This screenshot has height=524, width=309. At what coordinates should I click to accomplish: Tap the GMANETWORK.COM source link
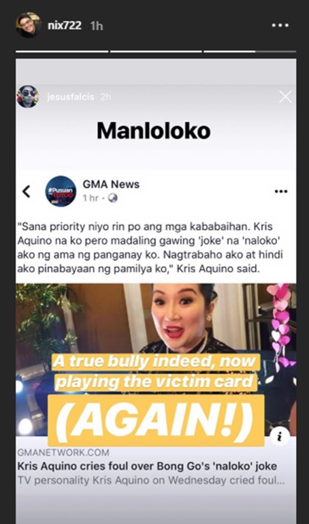point(63,452)
